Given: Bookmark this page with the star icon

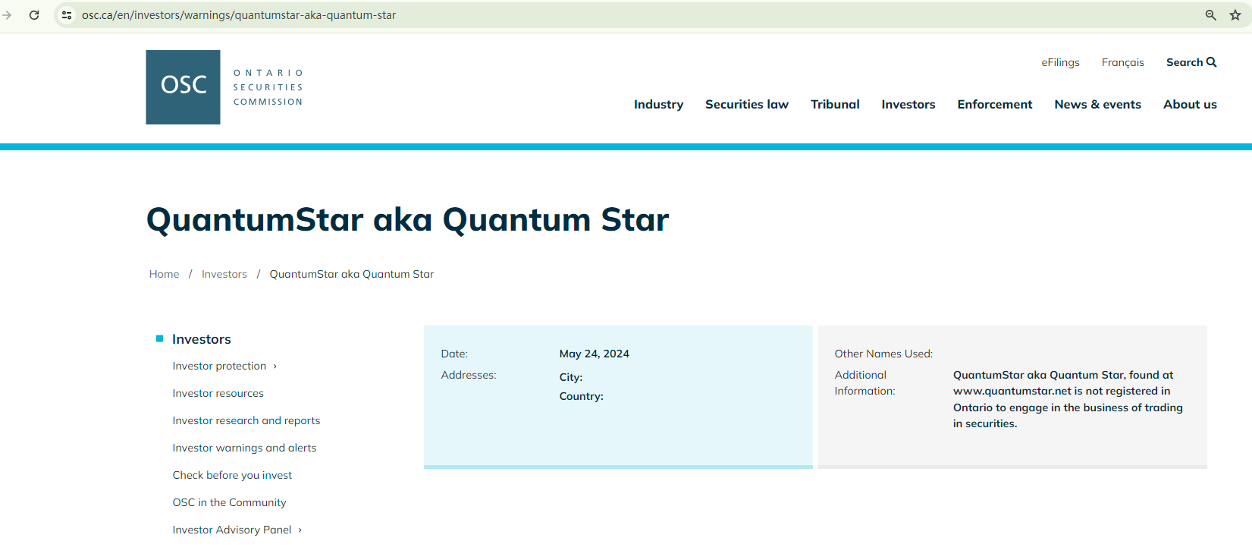Looking at the screenshot, I should pos(1235,15).
